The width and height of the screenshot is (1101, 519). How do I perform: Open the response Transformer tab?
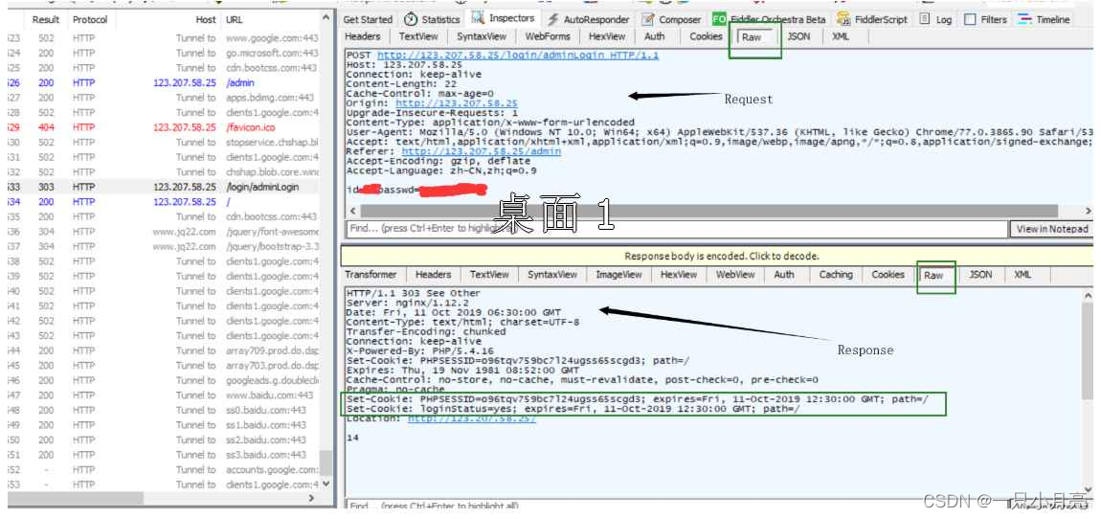(x=371, y=275)
